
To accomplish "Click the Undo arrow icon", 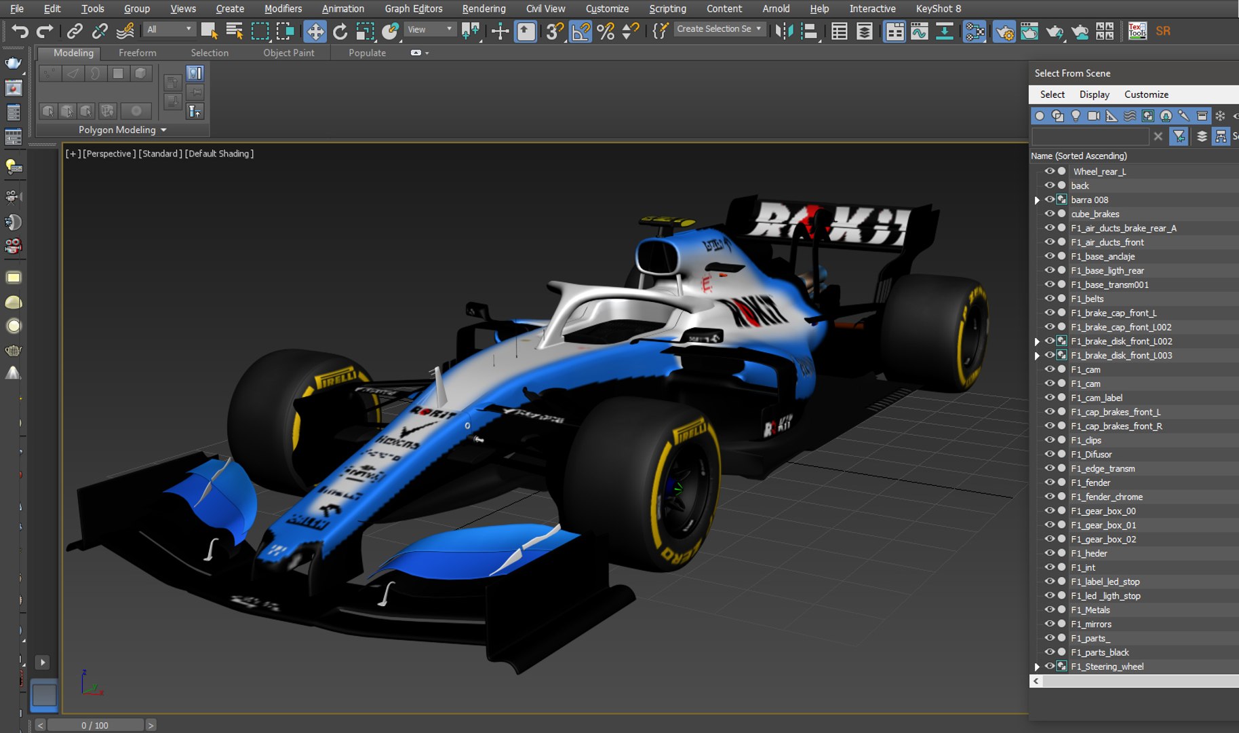I will point(20,31).
